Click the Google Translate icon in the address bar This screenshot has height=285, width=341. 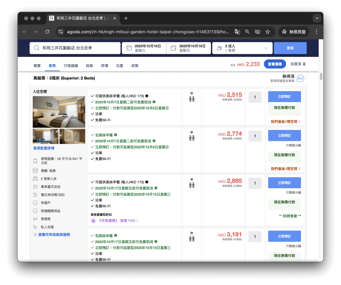[x=237, y=32]
